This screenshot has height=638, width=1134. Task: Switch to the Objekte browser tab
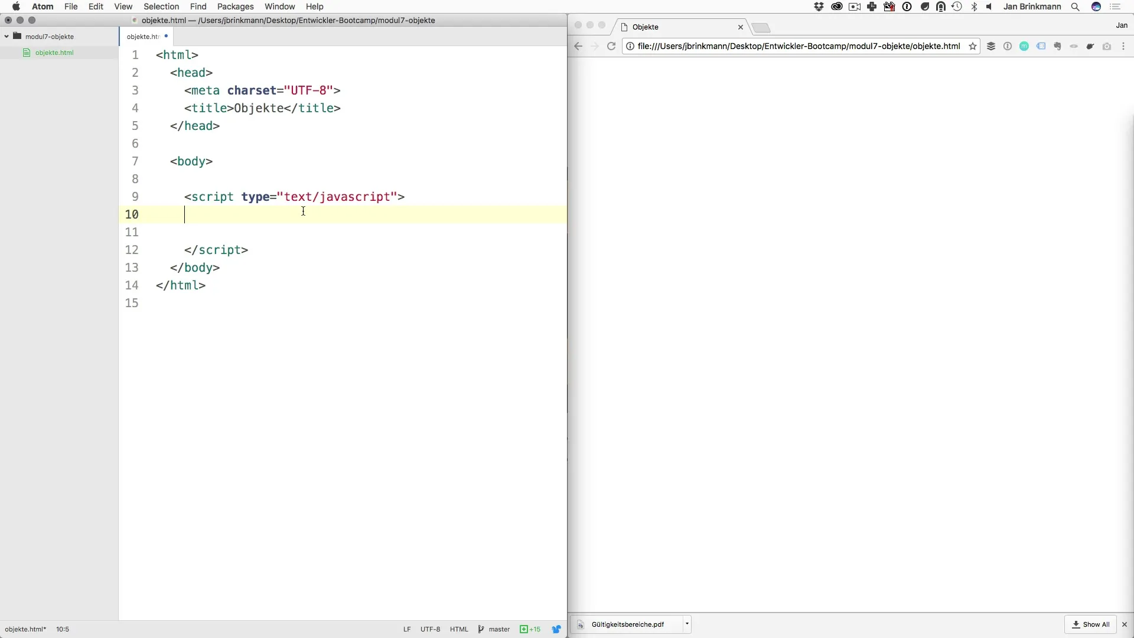coord(679,27)
